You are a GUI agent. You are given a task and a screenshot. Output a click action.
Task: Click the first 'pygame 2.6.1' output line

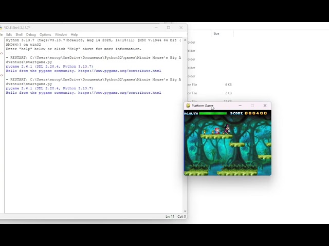click(x=49, y=66)
